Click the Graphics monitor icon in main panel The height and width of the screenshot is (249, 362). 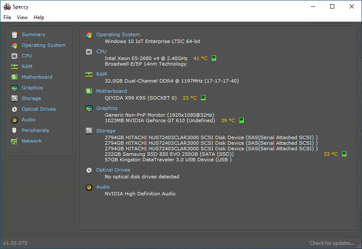tap(89, 109)
